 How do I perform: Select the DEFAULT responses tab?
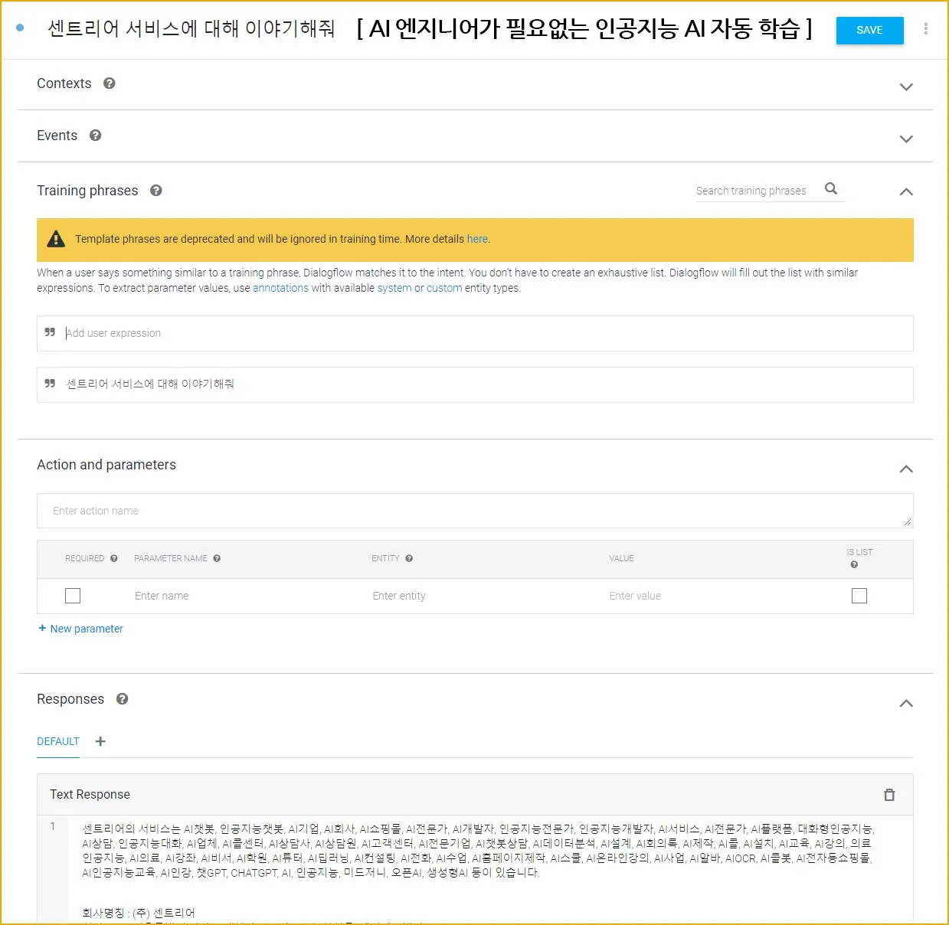point(58,741)
